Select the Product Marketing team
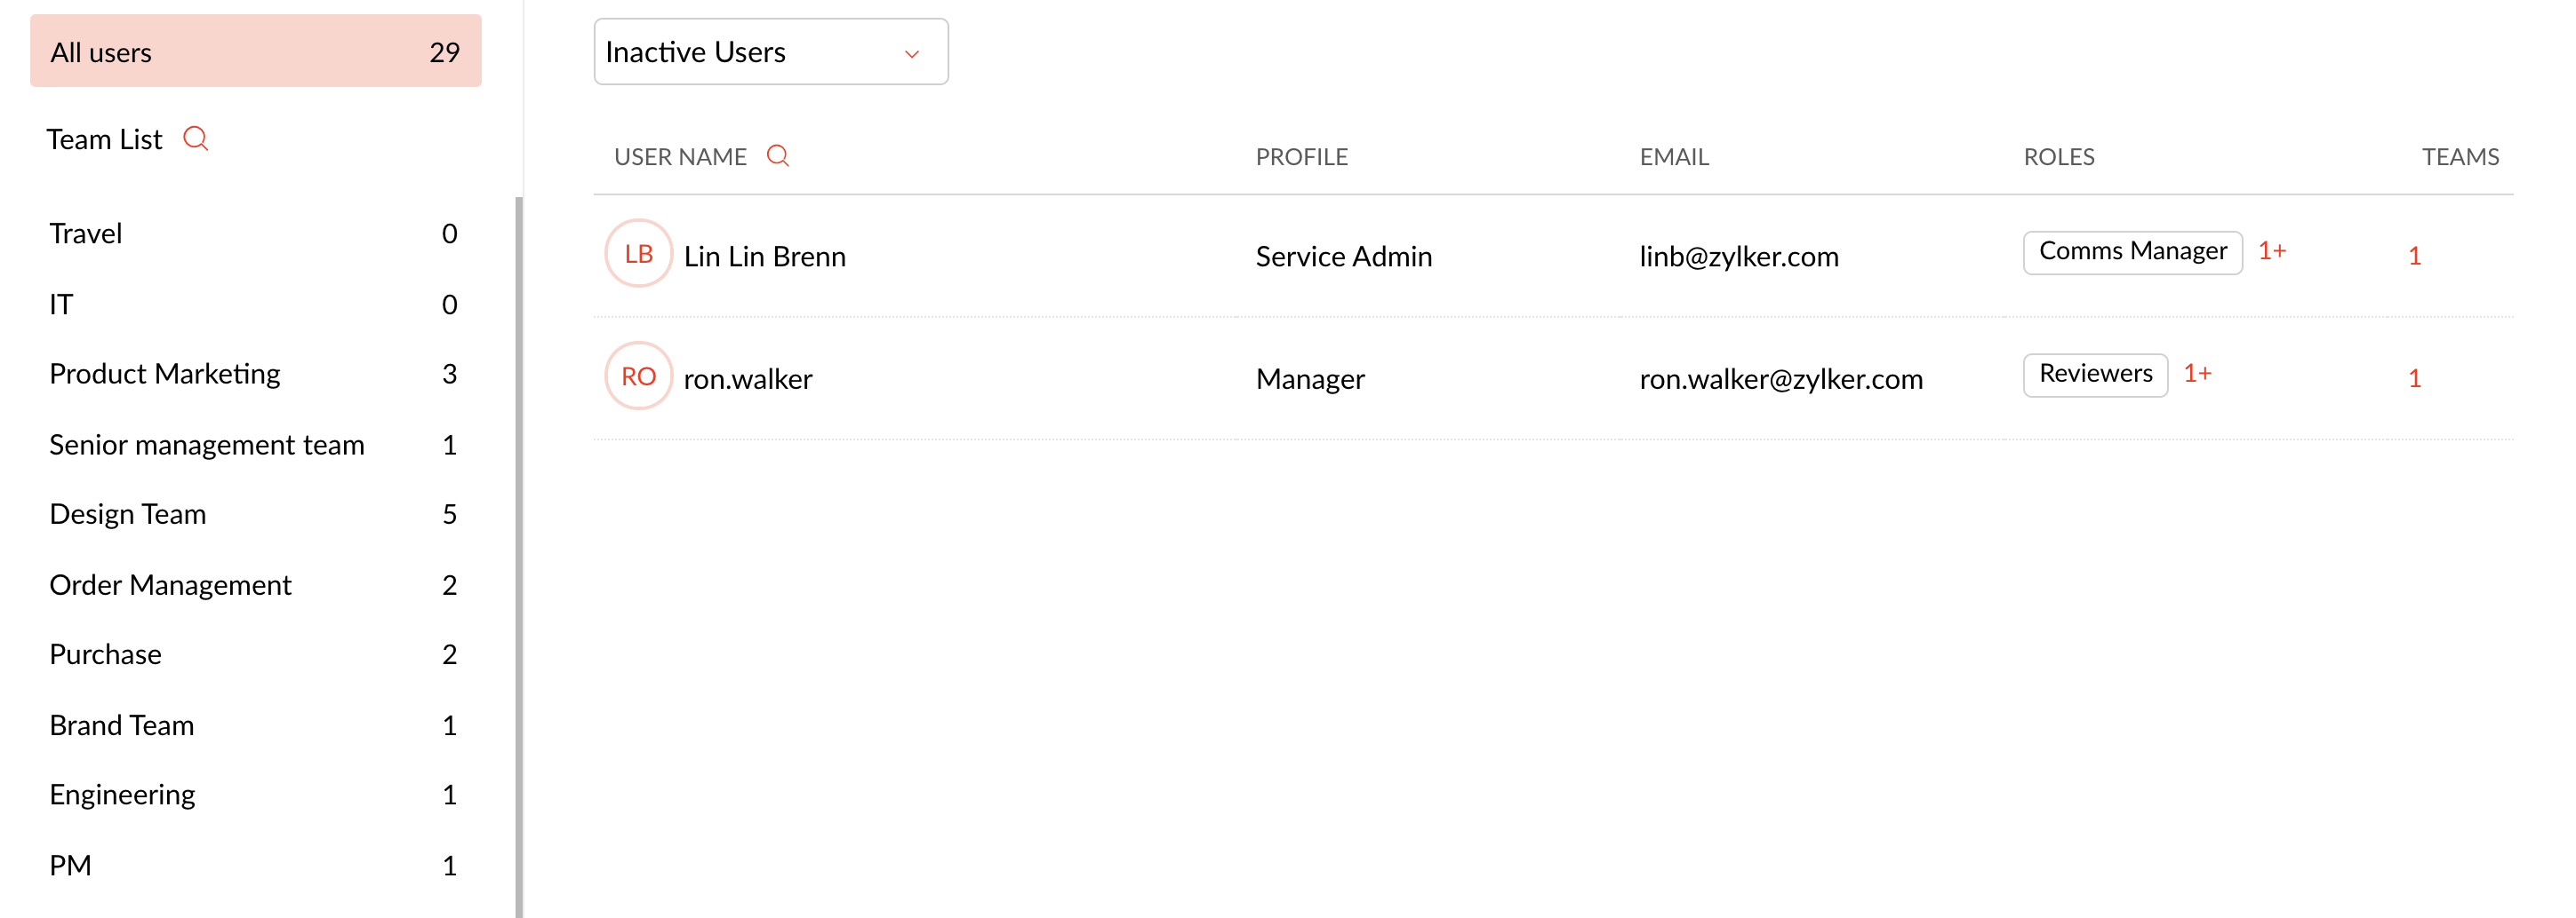This screenshot has width=2576, height=918. (x=165, y=374)
